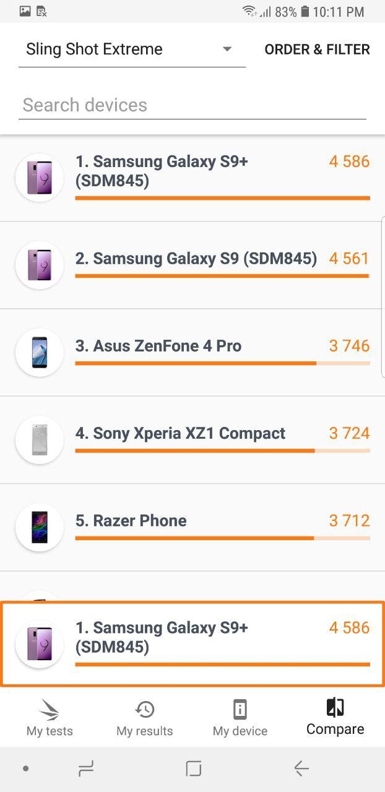Select Samsung Galaxy S9 (SDM845) entry
The width and height of the screenshot is (385, 792).
[x=196, y=259]
